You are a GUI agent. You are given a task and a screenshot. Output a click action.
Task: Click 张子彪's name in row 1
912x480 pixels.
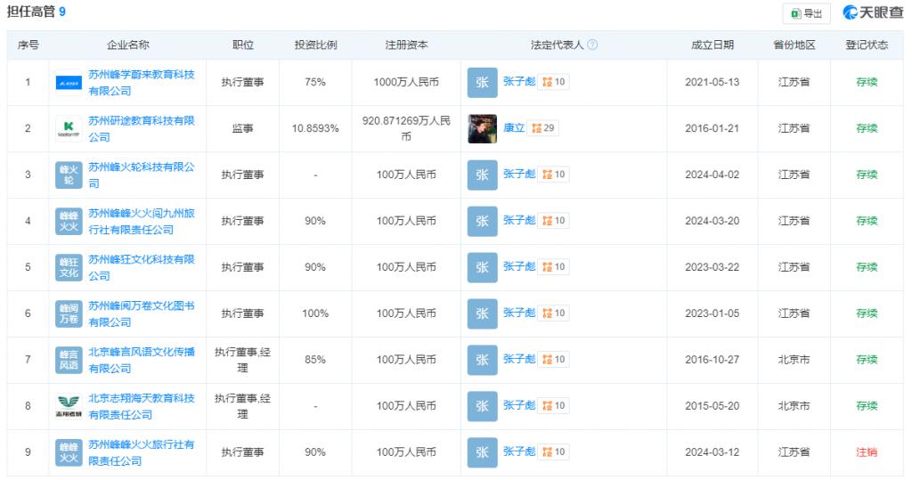519,82
